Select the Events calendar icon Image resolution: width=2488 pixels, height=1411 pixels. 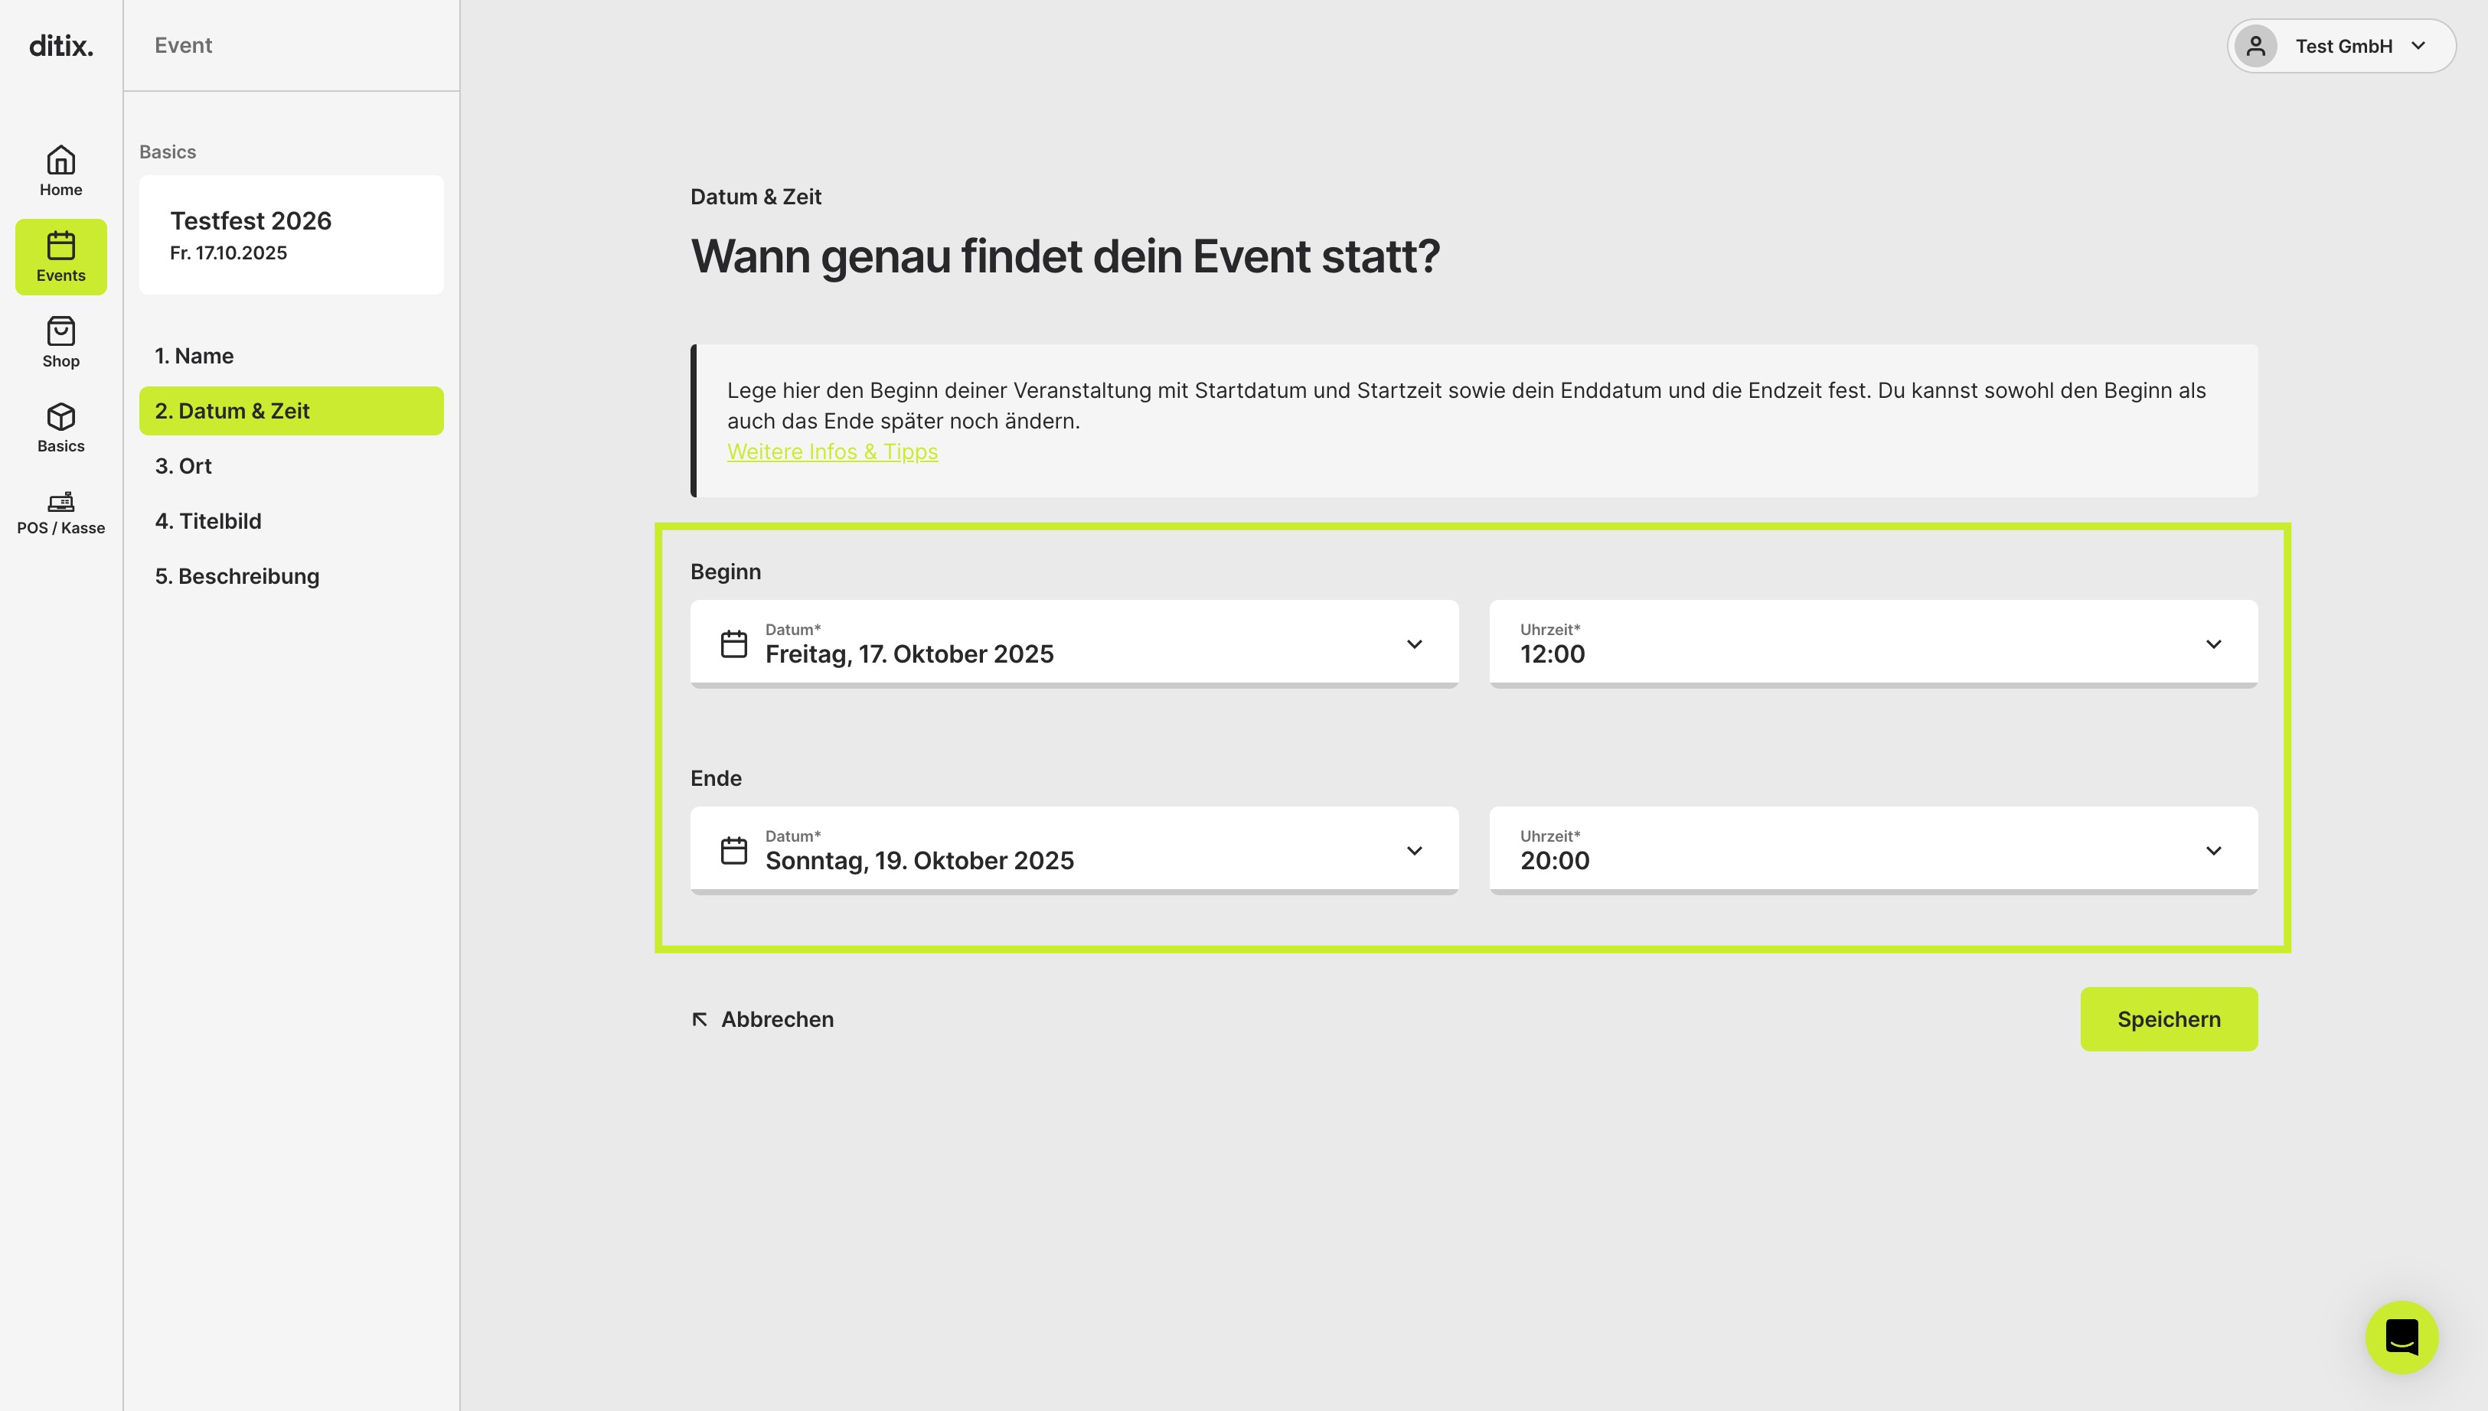click(61, 245)
